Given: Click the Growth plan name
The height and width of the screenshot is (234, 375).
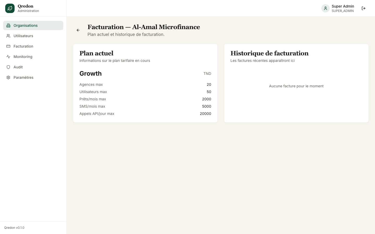Looking at the screenshot, I should [91, 74].
